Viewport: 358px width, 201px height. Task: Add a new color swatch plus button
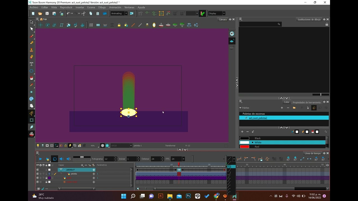(242, 132)
